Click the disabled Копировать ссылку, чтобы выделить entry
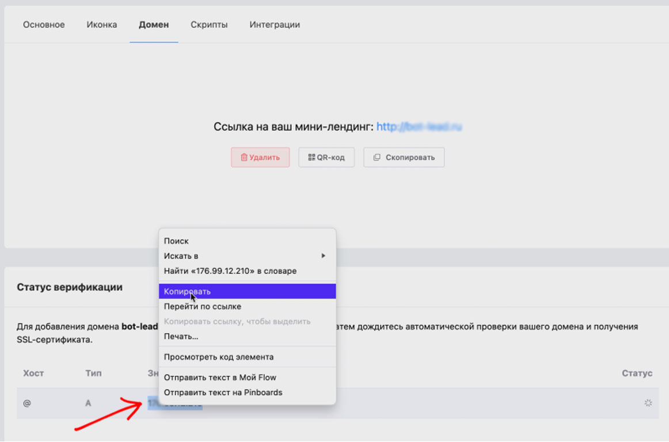Screen dimensions: 669x442 [247, 321]
